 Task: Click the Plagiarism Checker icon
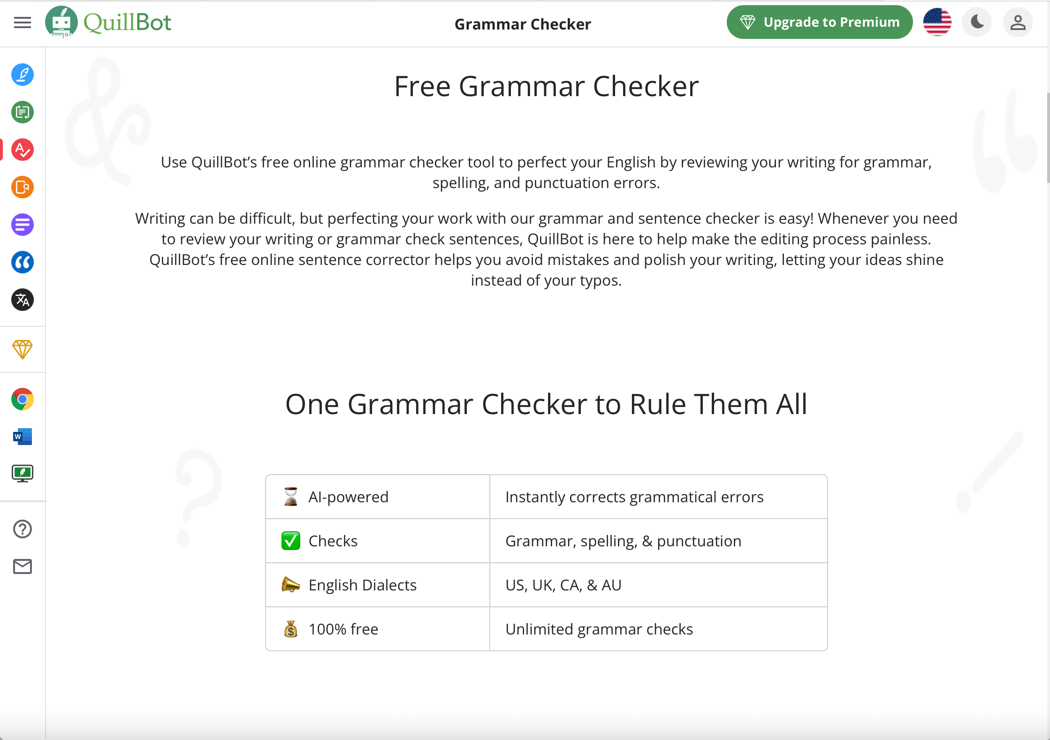(22, 188)
